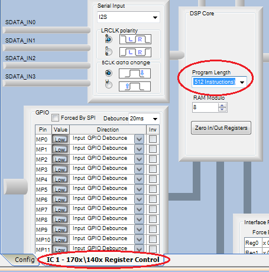Expand MP6 direction dropdown arrow
This screenshot has height=272, width=269.
[x=139, y=199]
